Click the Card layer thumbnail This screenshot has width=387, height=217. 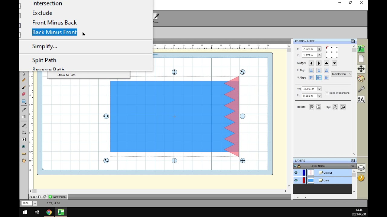coord(311,180)
